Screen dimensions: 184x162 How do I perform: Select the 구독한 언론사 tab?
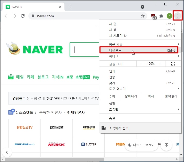[51, 112]
